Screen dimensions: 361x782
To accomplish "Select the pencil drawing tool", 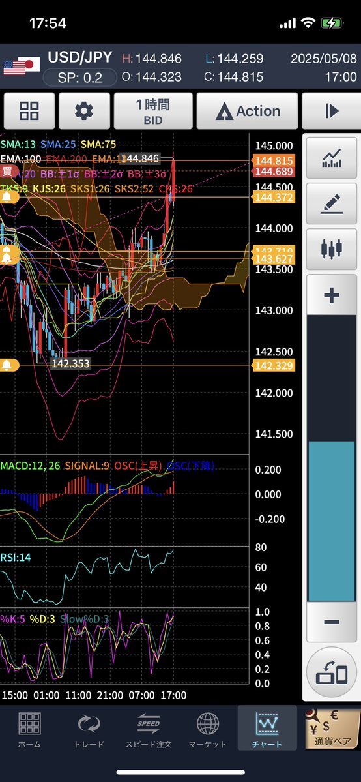I will click(332, 203).
